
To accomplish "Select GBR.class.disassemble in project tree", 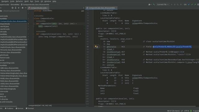I will coord(9,68).
